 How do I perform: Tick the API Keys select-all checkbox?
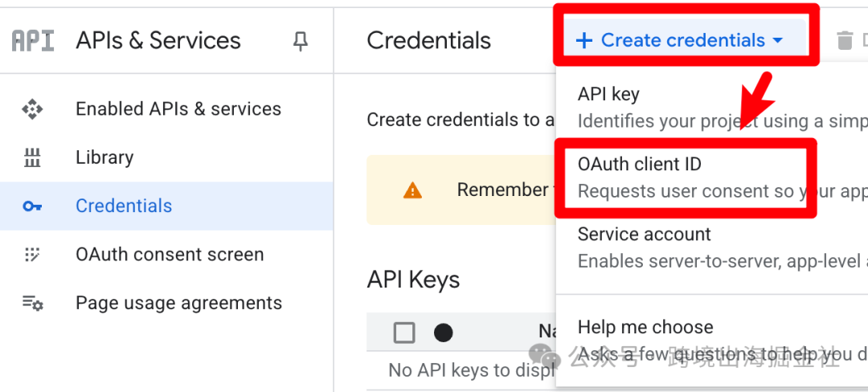coord(404,333)
